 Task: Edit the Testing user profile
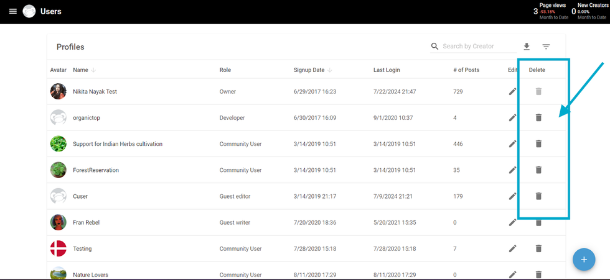tap(513, 248)
